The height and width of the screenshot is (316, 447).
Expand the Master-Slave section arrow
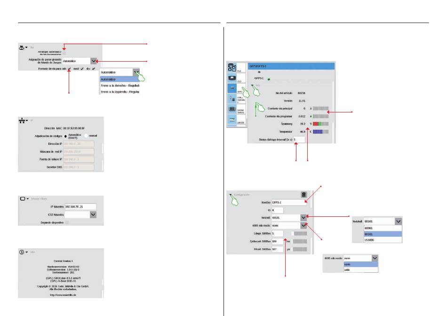click(x=28, y=198)
